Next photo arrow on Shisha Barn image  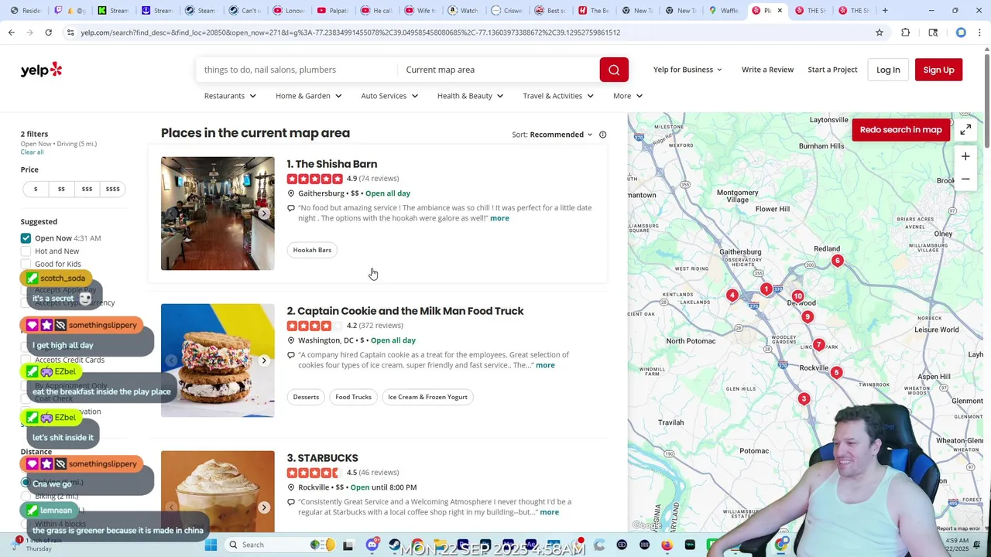(x=264, y=214)
